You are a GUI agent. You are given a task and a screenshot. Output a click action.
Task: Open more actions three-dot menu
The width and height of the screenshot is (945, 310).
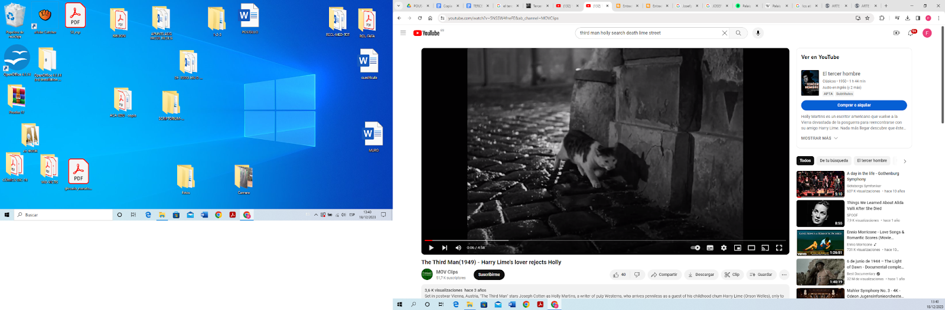click(784, 275)
